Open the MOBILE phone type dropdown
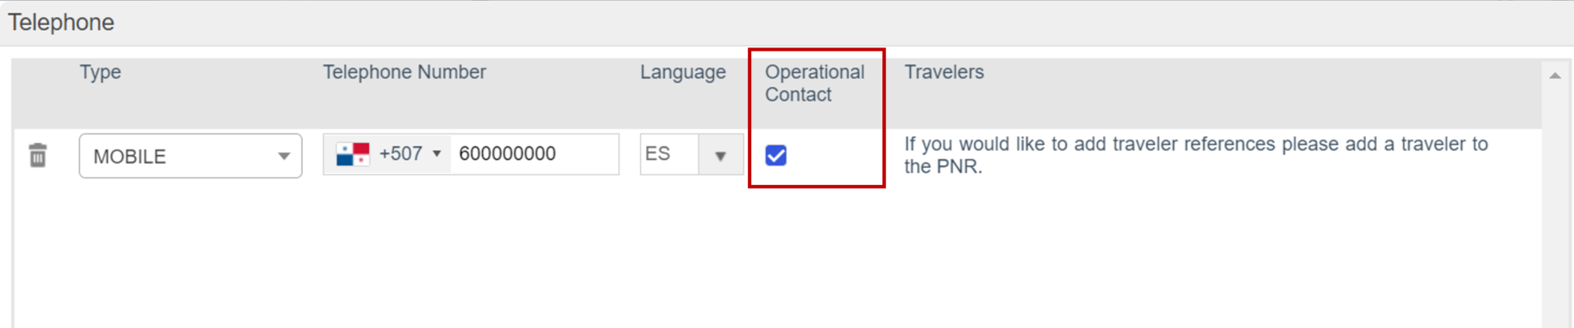This screenshot has height=328, width=1574. 191,156
